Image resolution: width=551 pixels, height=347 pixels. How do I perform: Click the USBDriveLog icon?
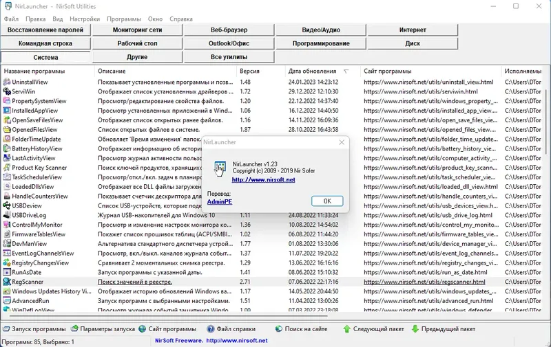(x=7, y=215)
